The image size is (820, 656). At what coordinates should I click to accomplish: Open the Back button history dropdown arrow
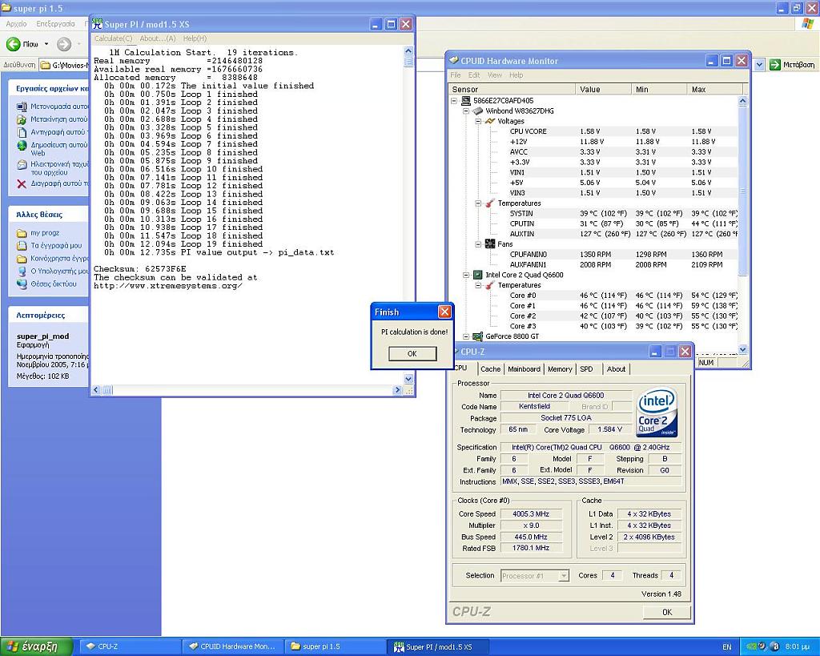46,44
